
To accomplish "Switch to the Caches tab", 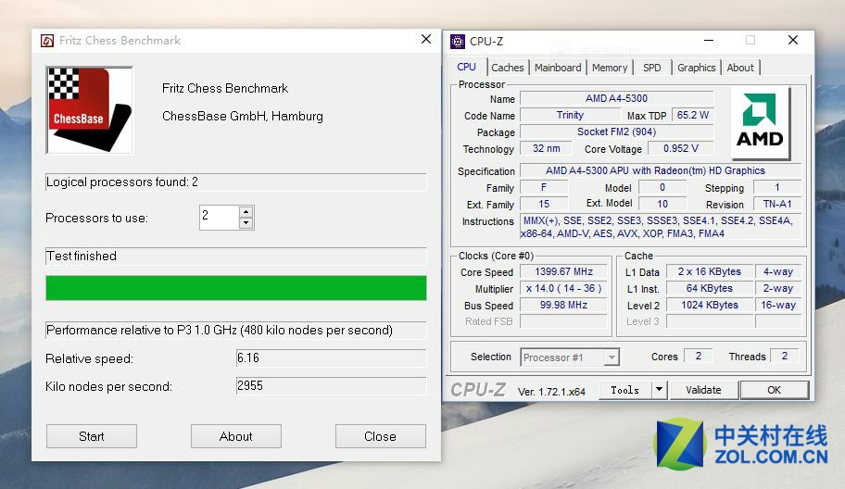I will pos(508,68).
